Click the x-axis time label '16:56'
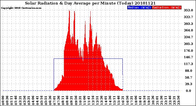This screenshot has width=196, height=106. coord(127,100)
